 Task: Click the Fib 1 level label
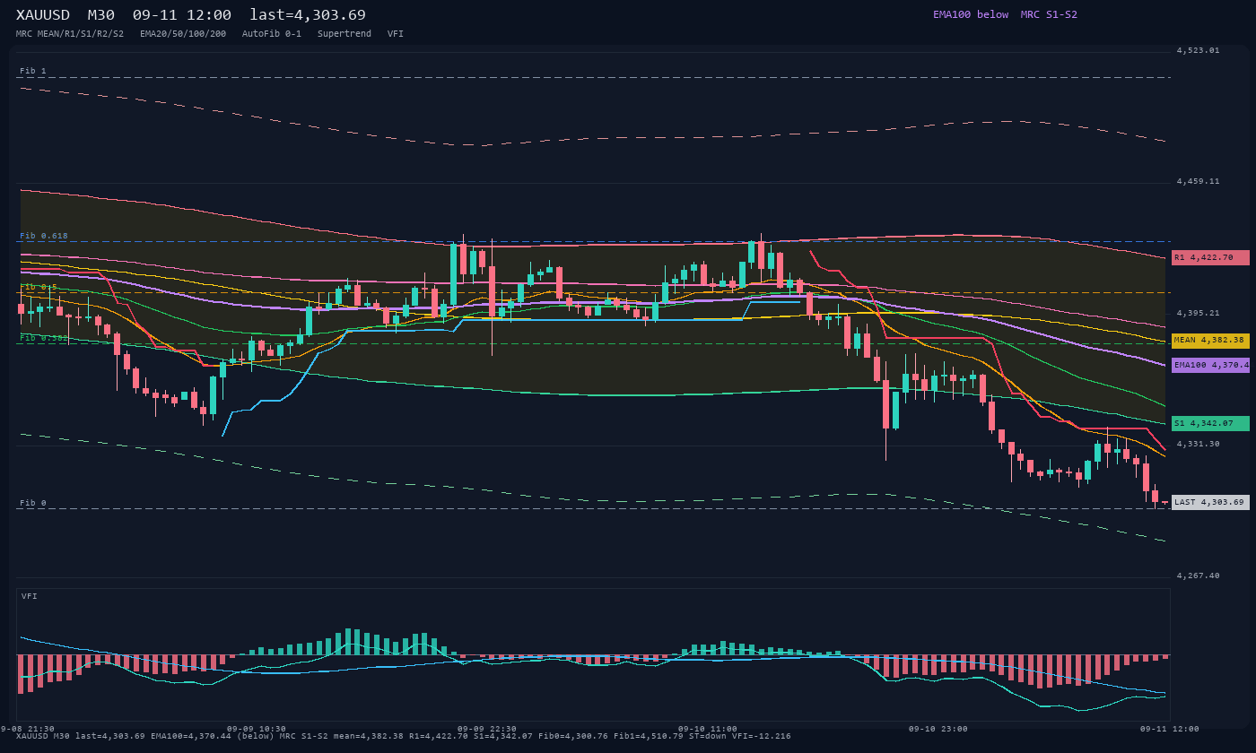pos(33,71)
